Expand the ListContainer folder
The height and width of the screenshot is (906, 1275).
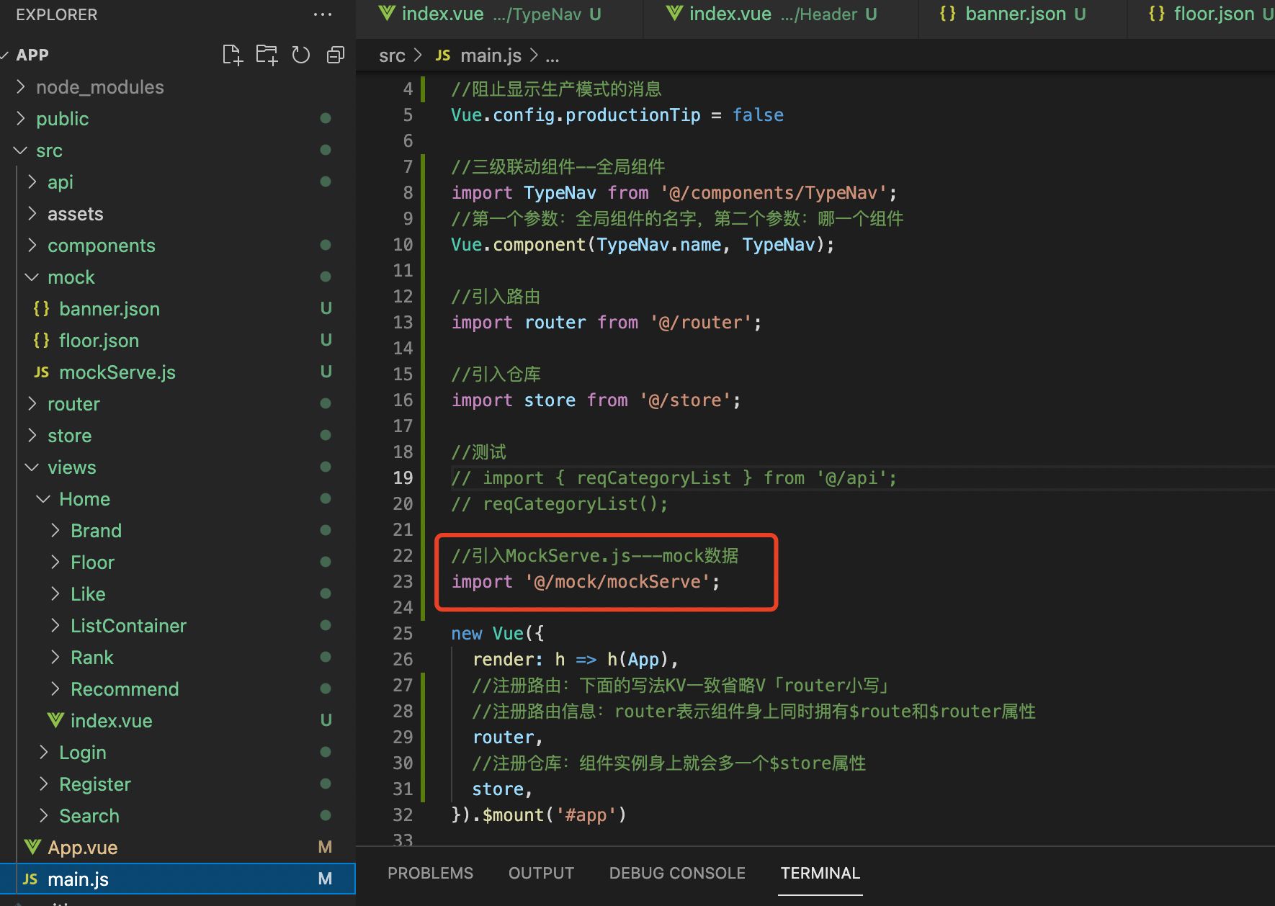(x=55, y=626)
